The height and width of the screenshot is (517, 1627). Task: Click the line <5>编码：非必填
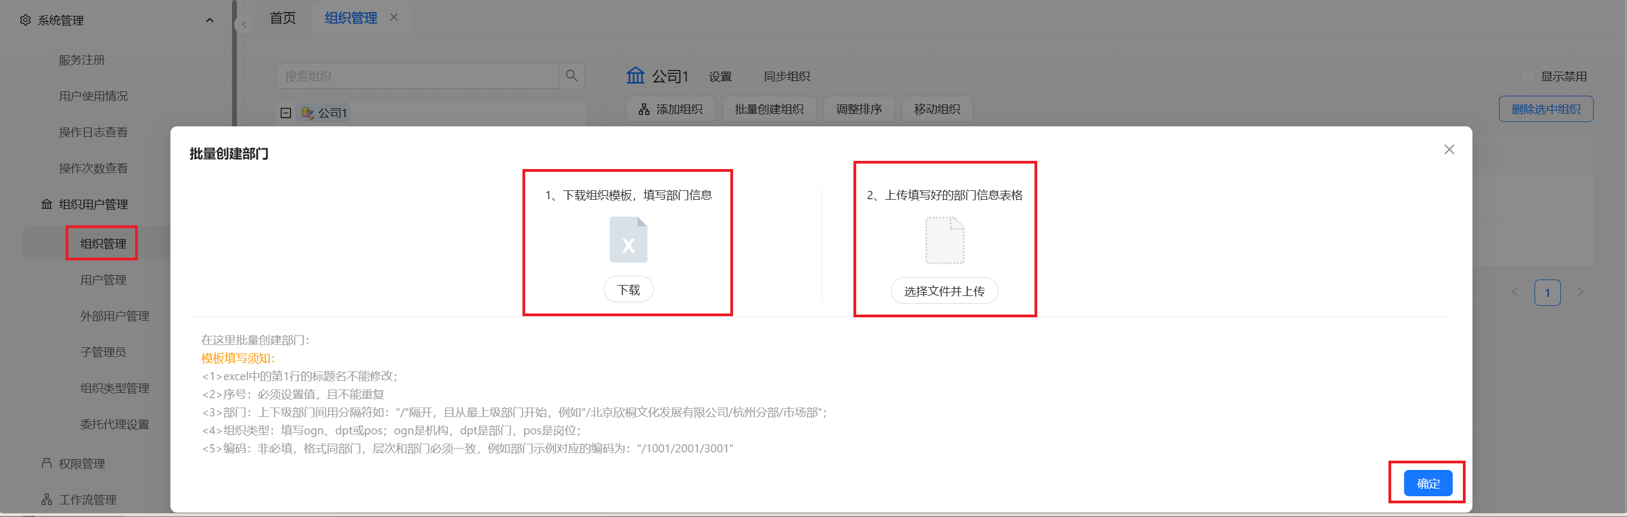point(467,449)
